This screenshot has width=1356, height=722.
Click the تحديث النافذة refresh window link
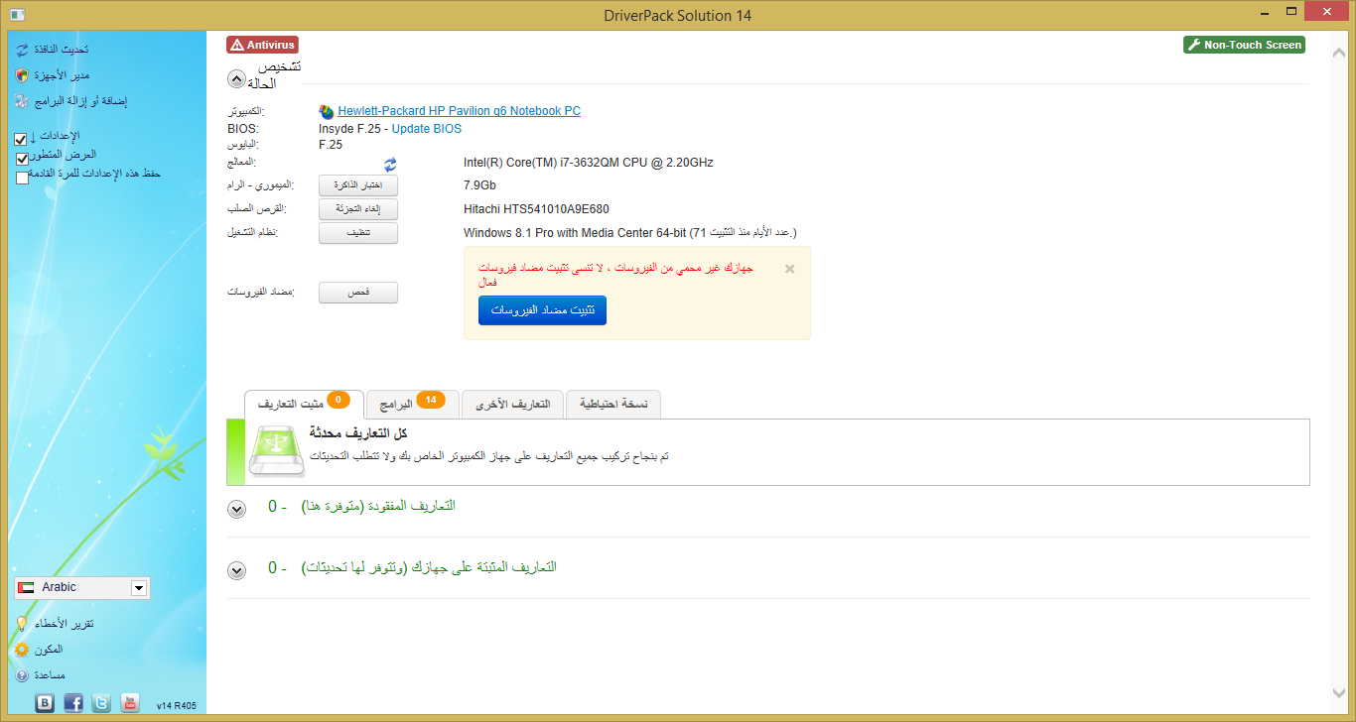(62, 50)
